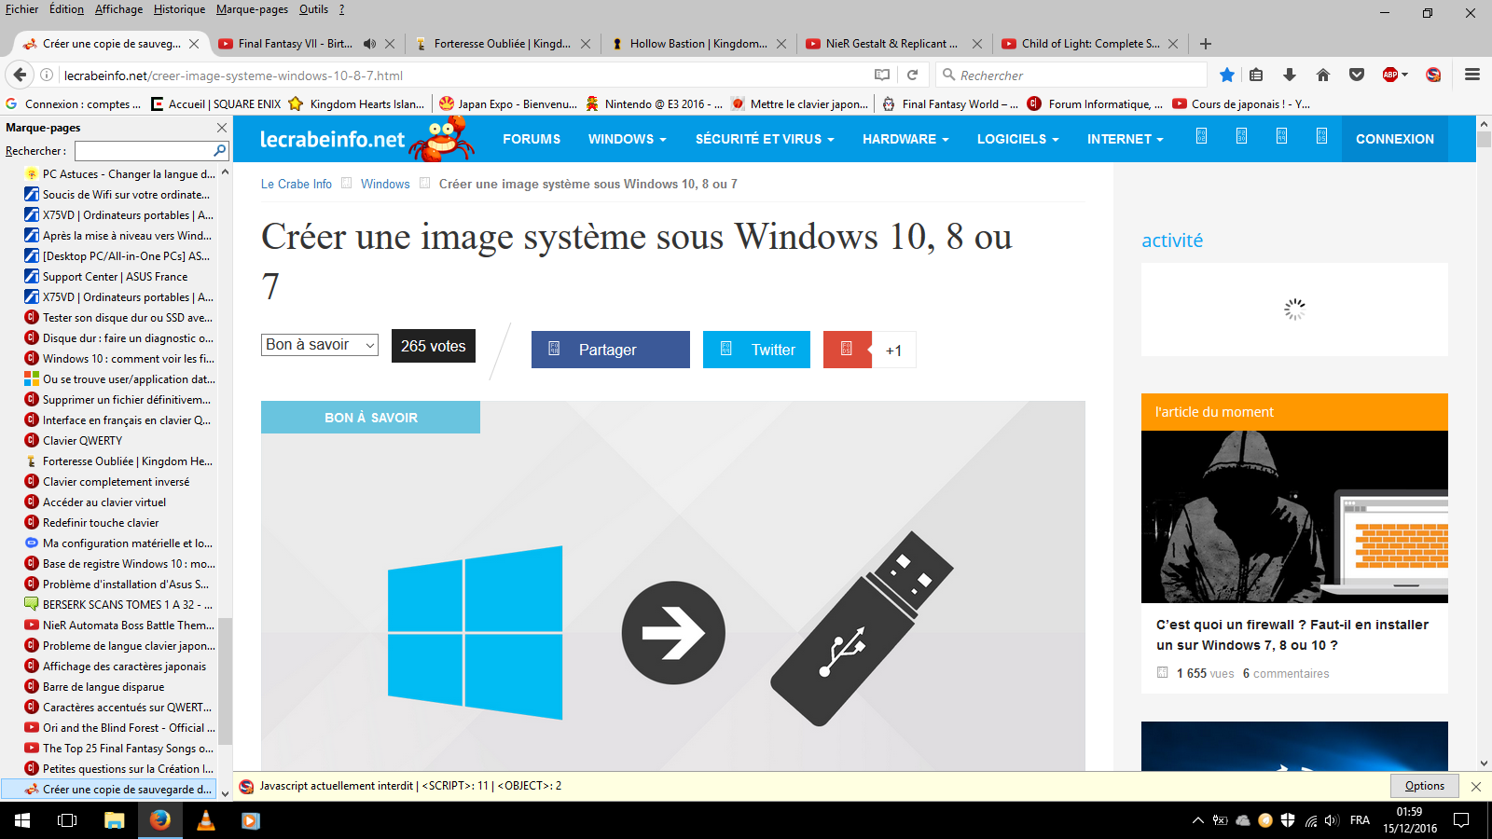Image resolution: width=1492 pixels, height=839 pixels.
Task: Expand the INTERNET navigation menu
Action: coord(1125,139)
